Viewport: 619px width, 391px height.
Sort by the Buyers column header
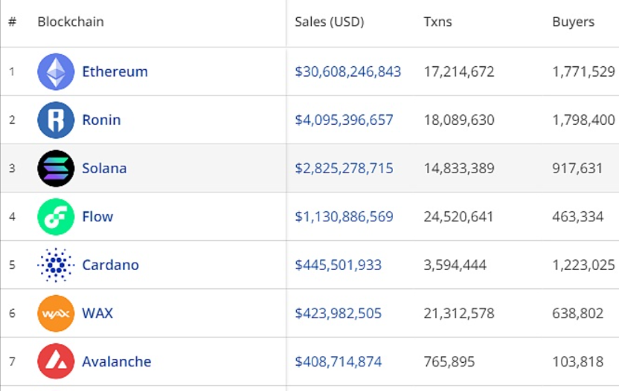tap(573, 22)
